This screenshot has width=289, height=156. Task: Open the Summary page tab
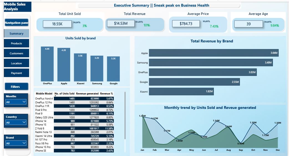click(16, 34)
